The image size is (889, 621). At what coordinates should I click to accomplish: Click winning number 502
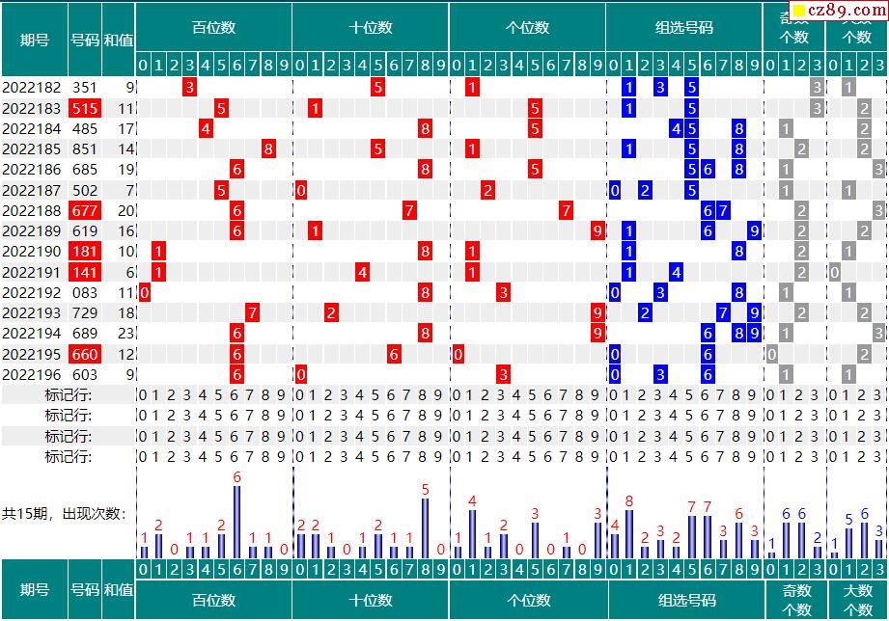[x=85, y=190]
